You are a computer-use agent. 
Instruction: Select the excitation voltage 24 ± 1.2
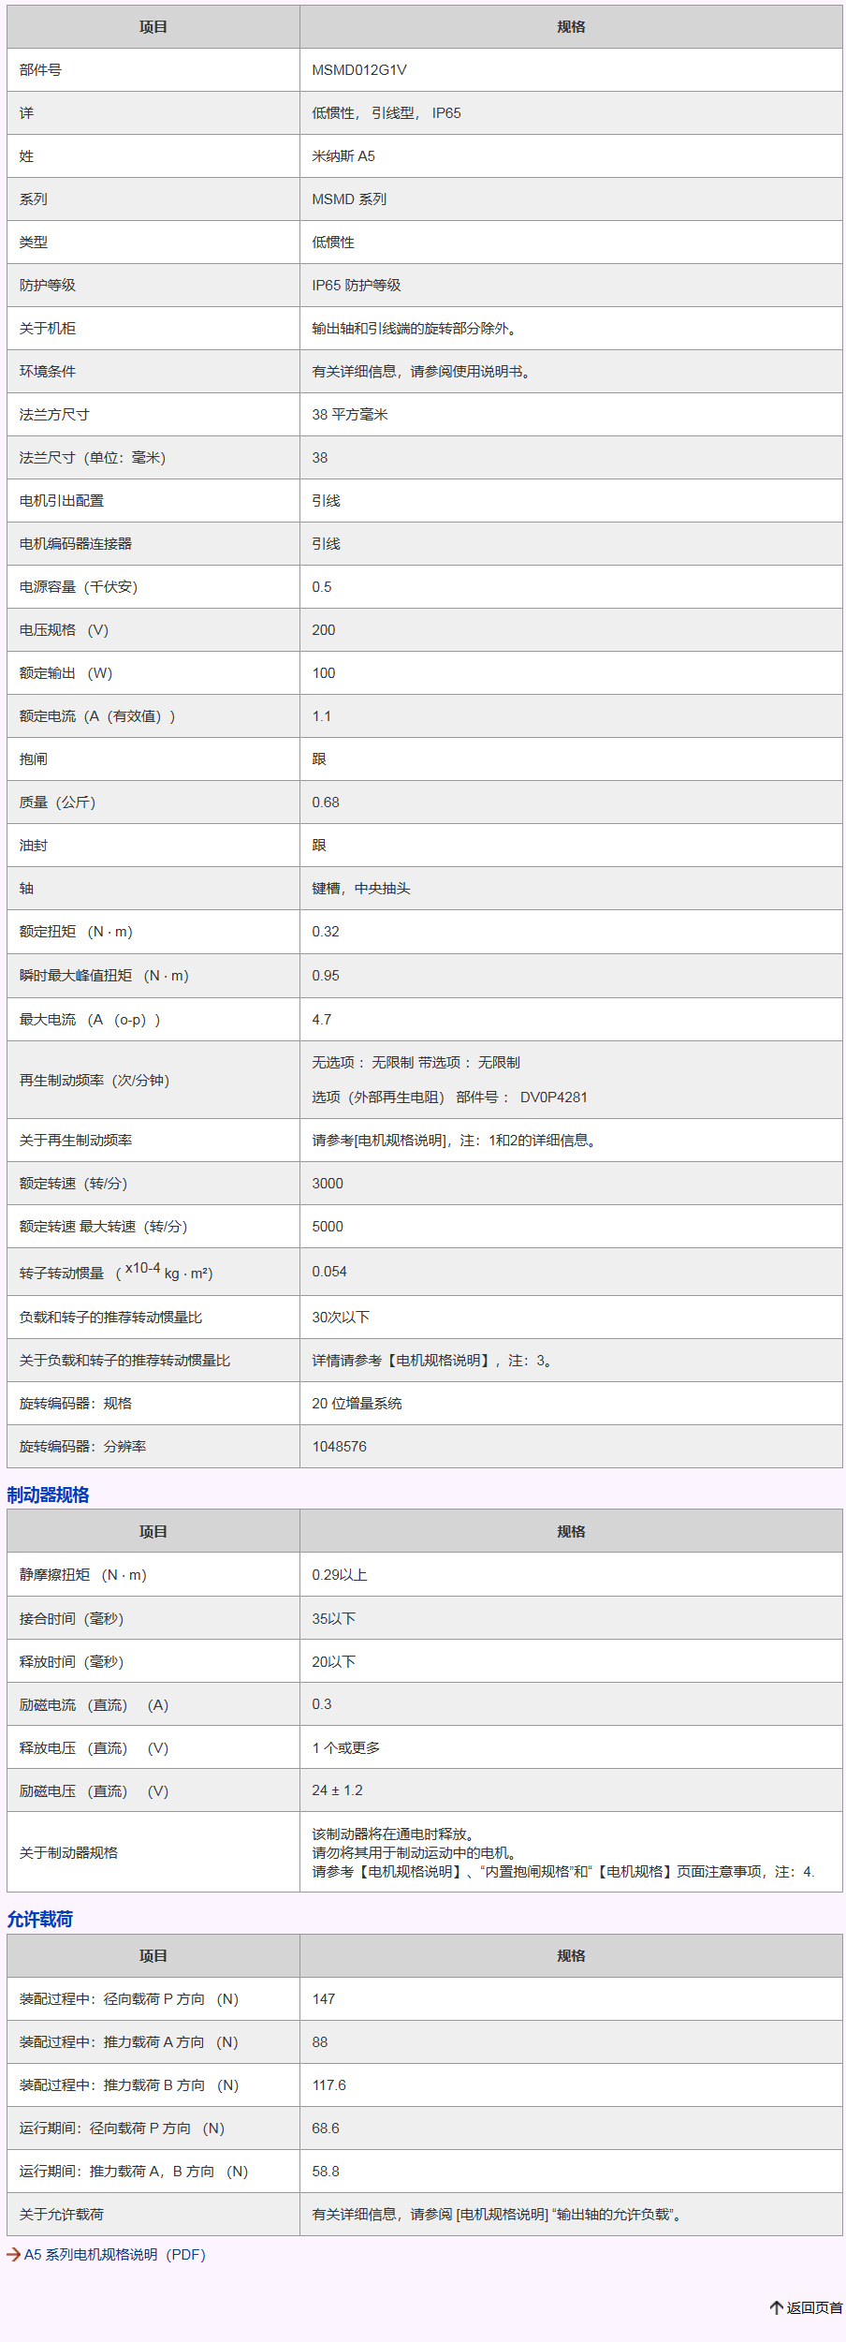337,1790
